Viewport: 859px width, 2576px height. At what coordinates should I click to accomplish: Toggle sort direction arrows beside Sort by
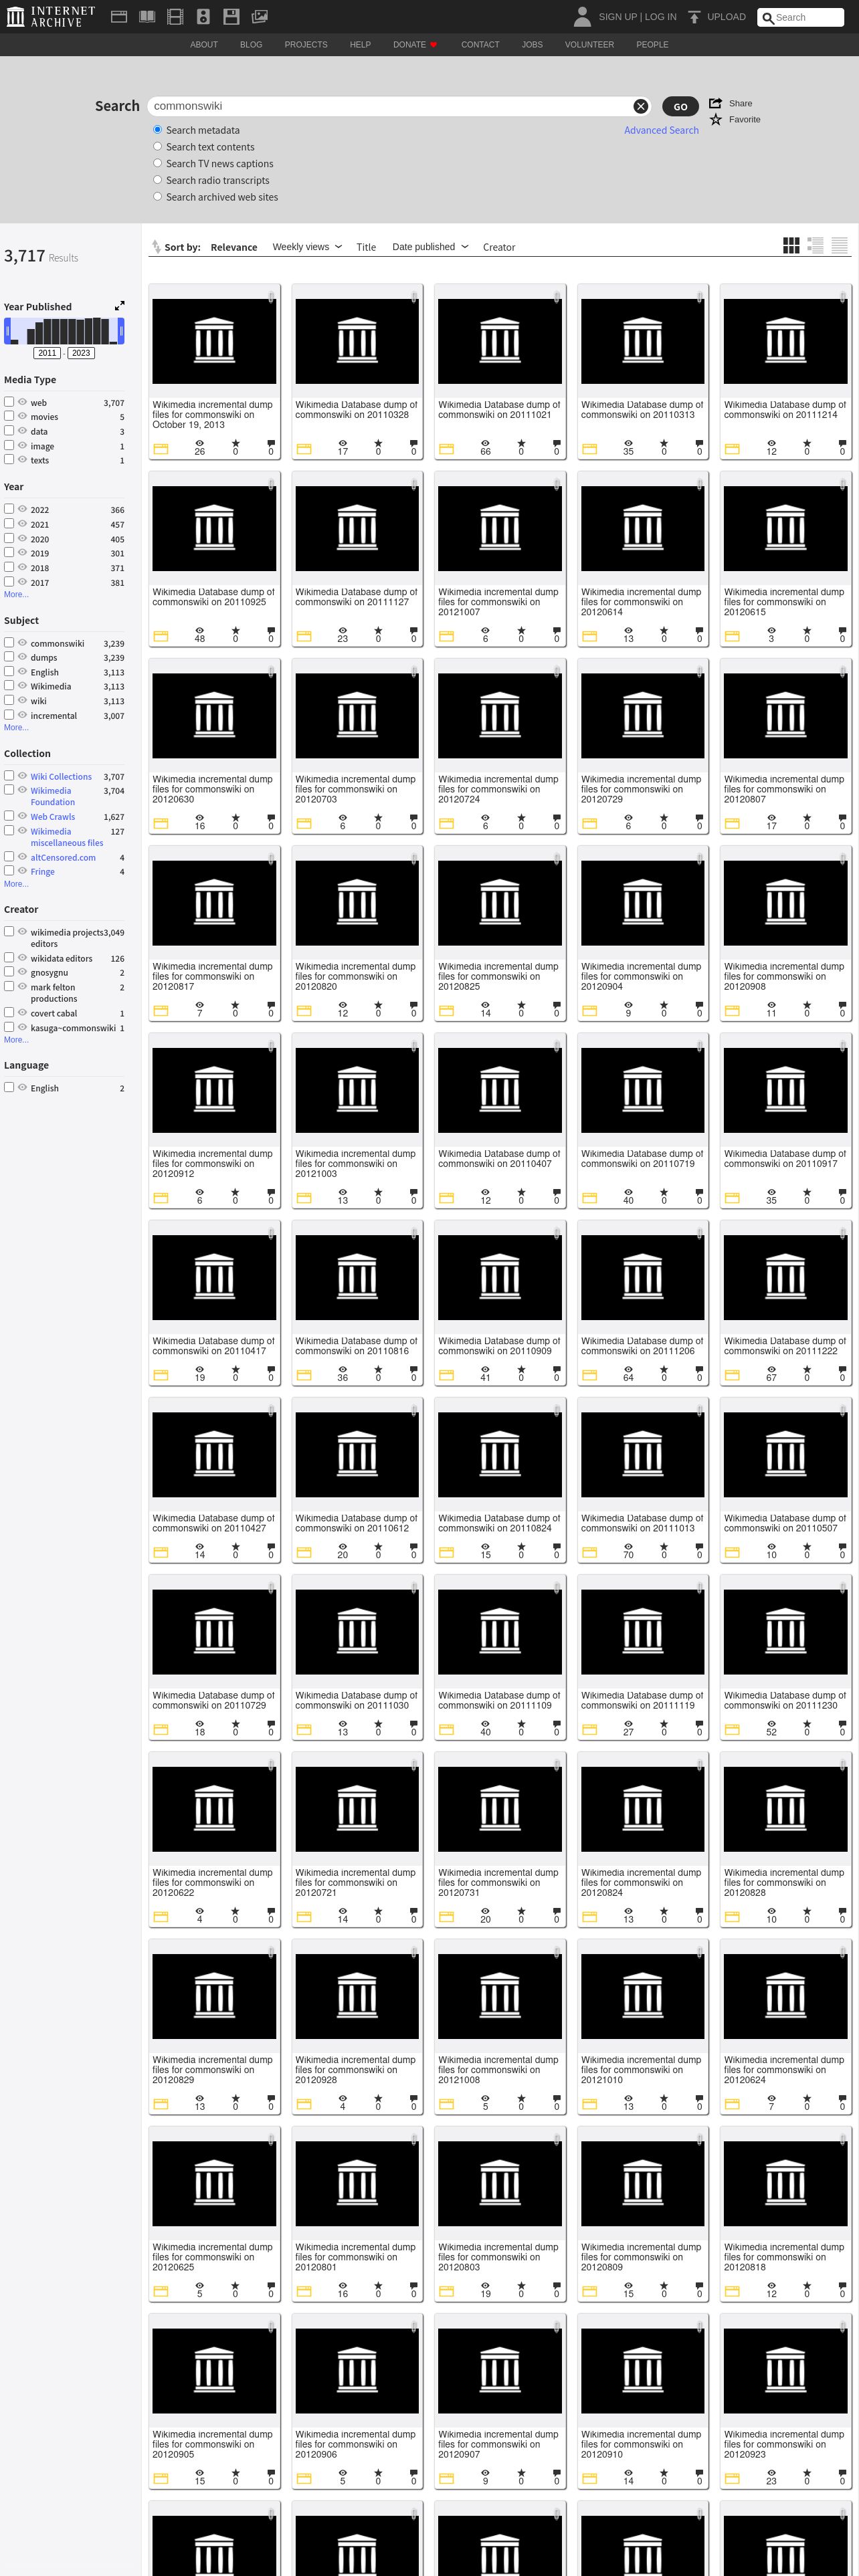point(156,247)
